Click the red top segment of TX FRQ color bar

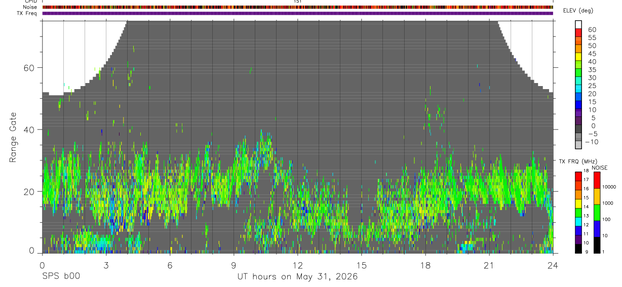coord(578,176)
